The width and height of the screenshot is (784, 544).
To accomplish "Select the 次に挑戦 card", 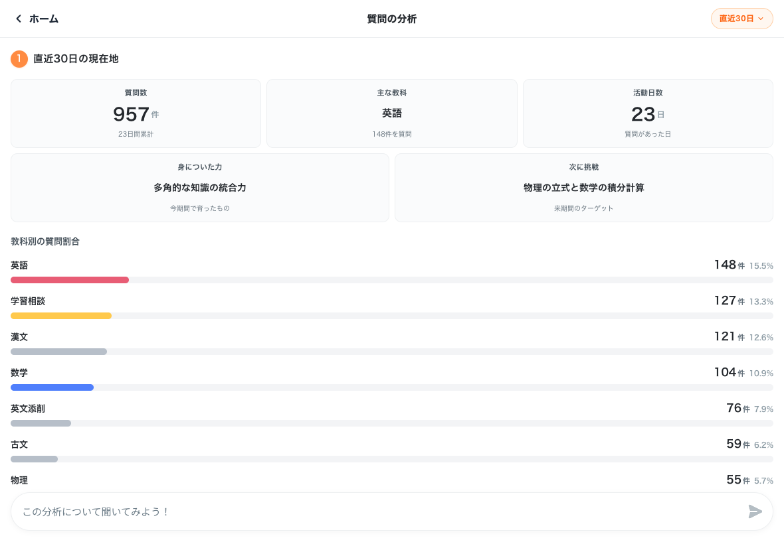I will tap(583, 188).
